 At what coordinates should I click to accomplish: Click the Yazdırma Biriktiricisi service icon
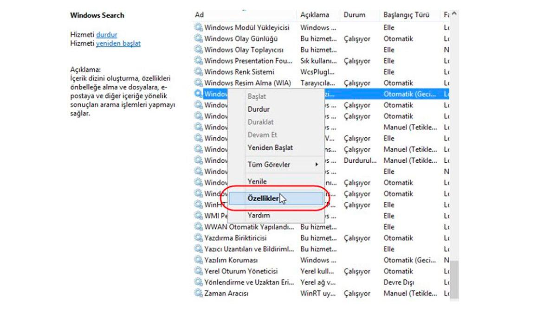(199, 238)
